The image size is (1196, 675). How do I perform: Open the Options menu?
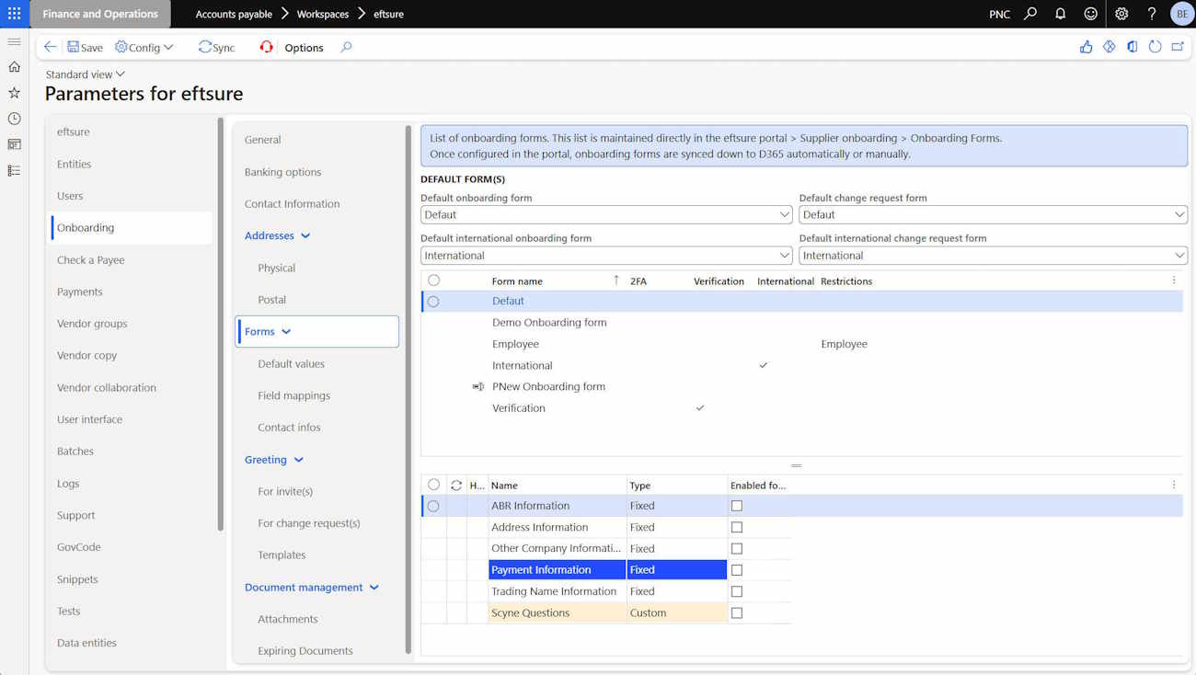(x=304, y=48)
